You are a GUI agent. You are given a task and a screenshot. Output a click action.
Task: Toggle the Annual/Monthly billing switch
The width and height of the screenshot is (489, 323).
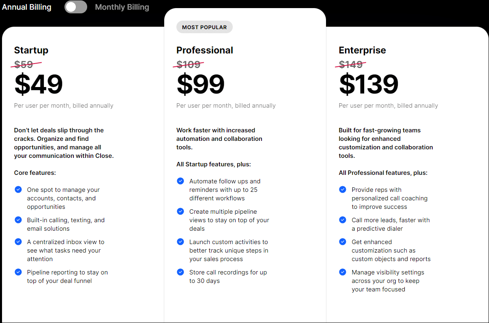tap(76, 7)
